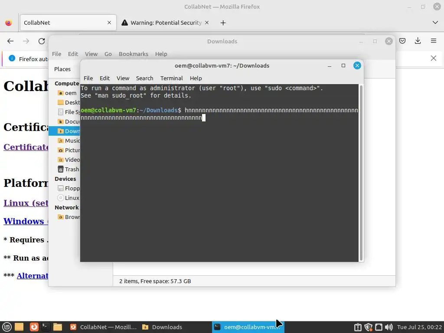Launch terminal from taskbar launcher
The height and width of the screenshot is (333, 444).
[45, 327]
